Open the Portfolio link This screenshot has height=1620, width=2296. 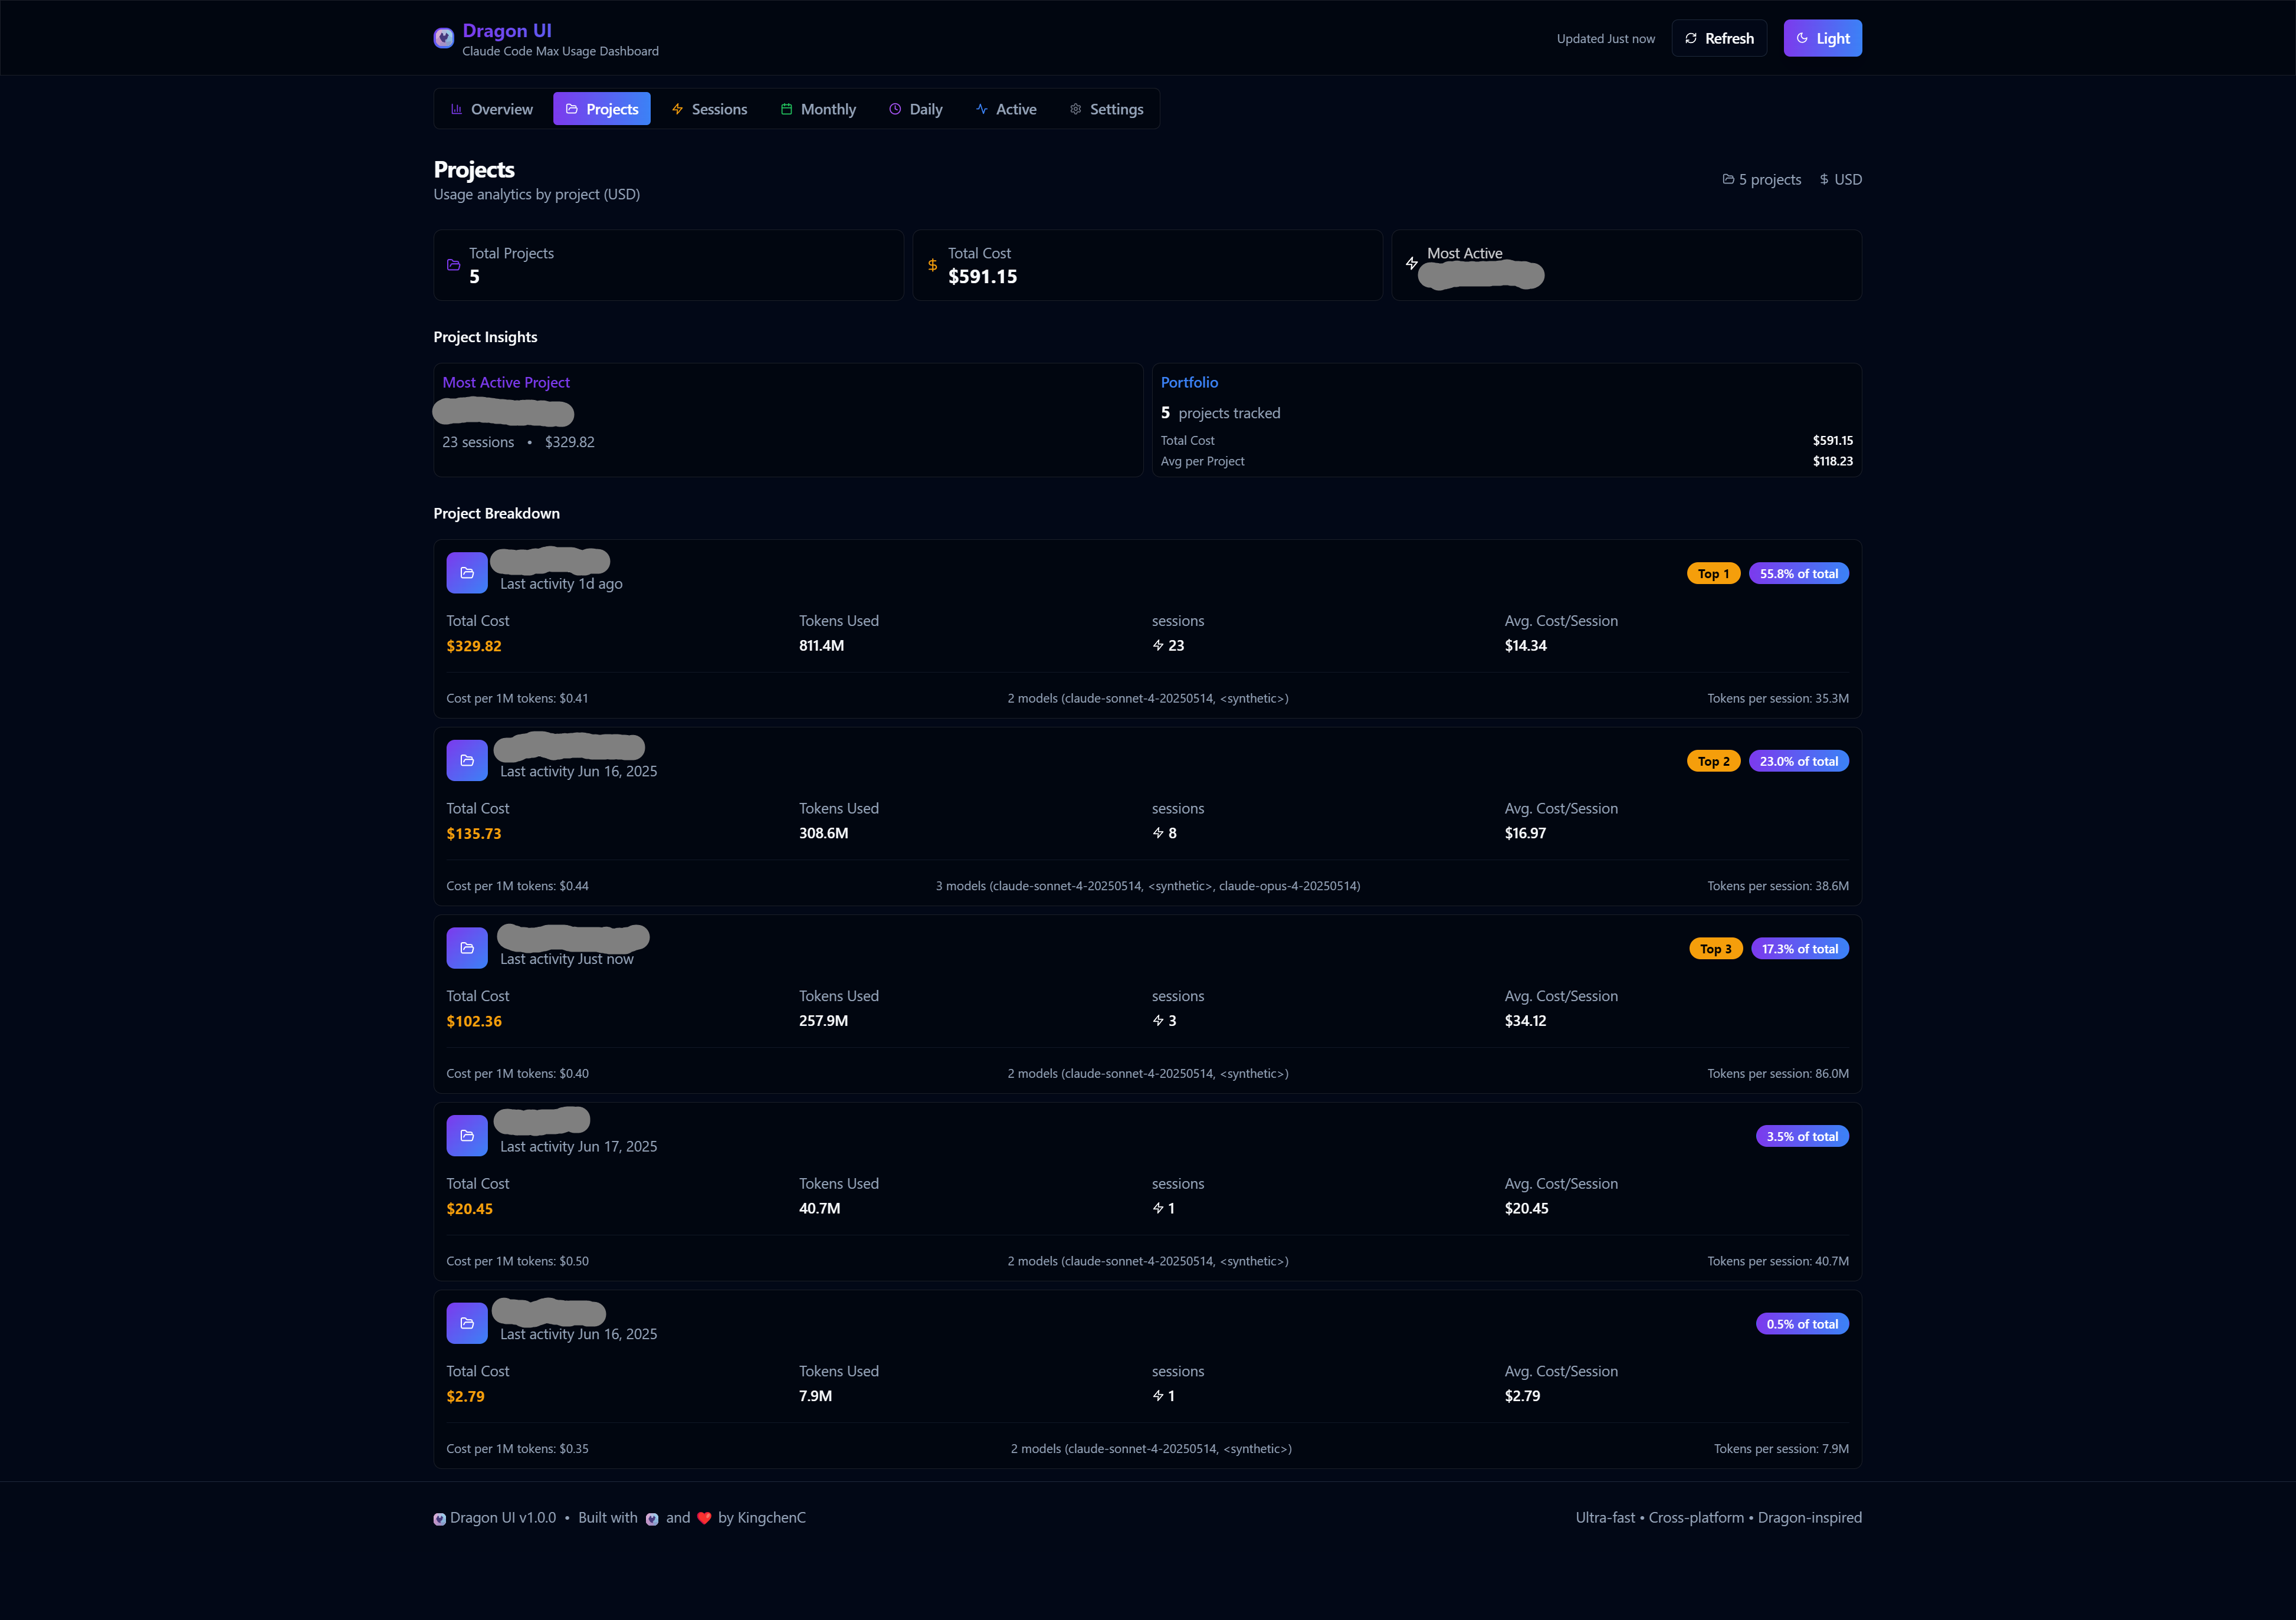click(1189, 382)
